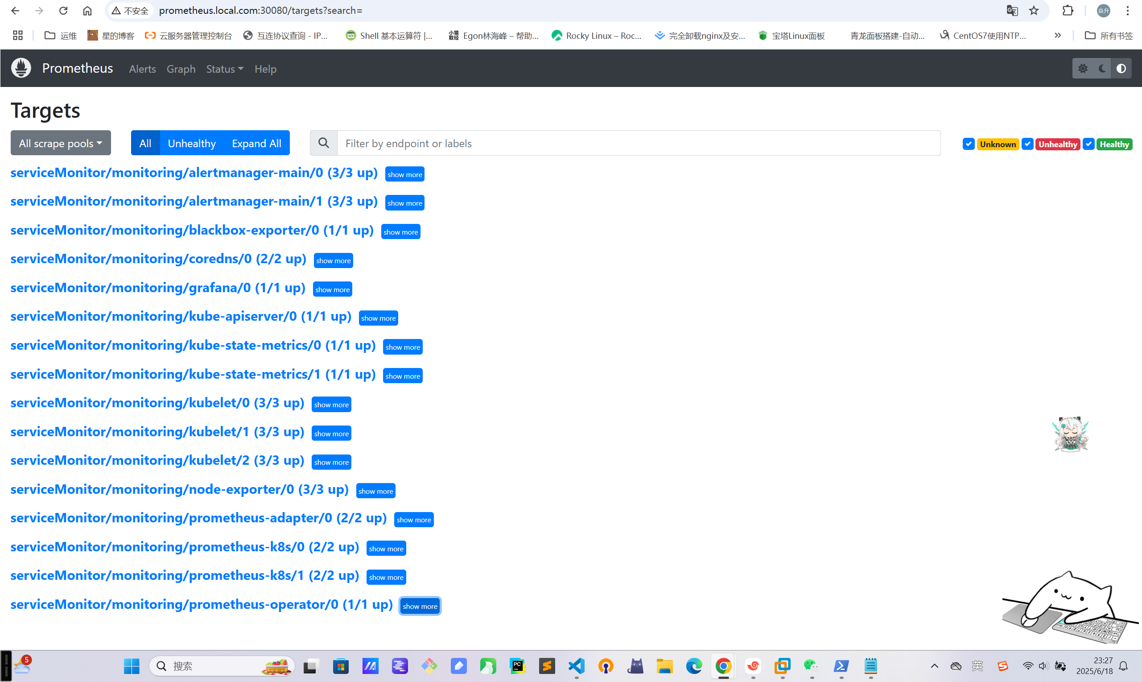Viewport: 1142px width, 682px height.
Task: Open the 所有书签 all bookmarks folder
Action: (x=1109, y=35)
